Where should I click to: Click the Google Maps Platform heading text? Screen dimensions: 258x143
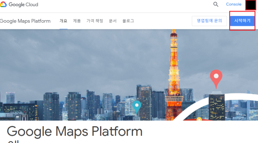(75, 132)
